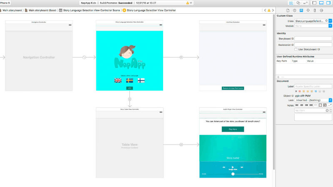Image resolution: width=333 pixels, height=187 pixels.
Task: Open Story Language Selection View Controller Scene breadcrumb
Action: 92,10
